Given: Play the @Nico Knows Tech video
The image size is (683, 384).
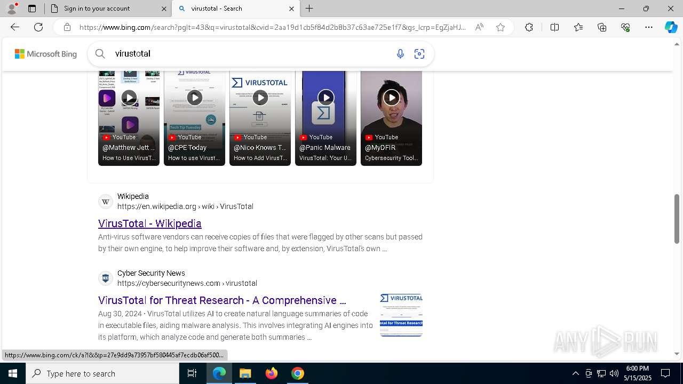Looking at the screenshot, I should coord(260,98).
